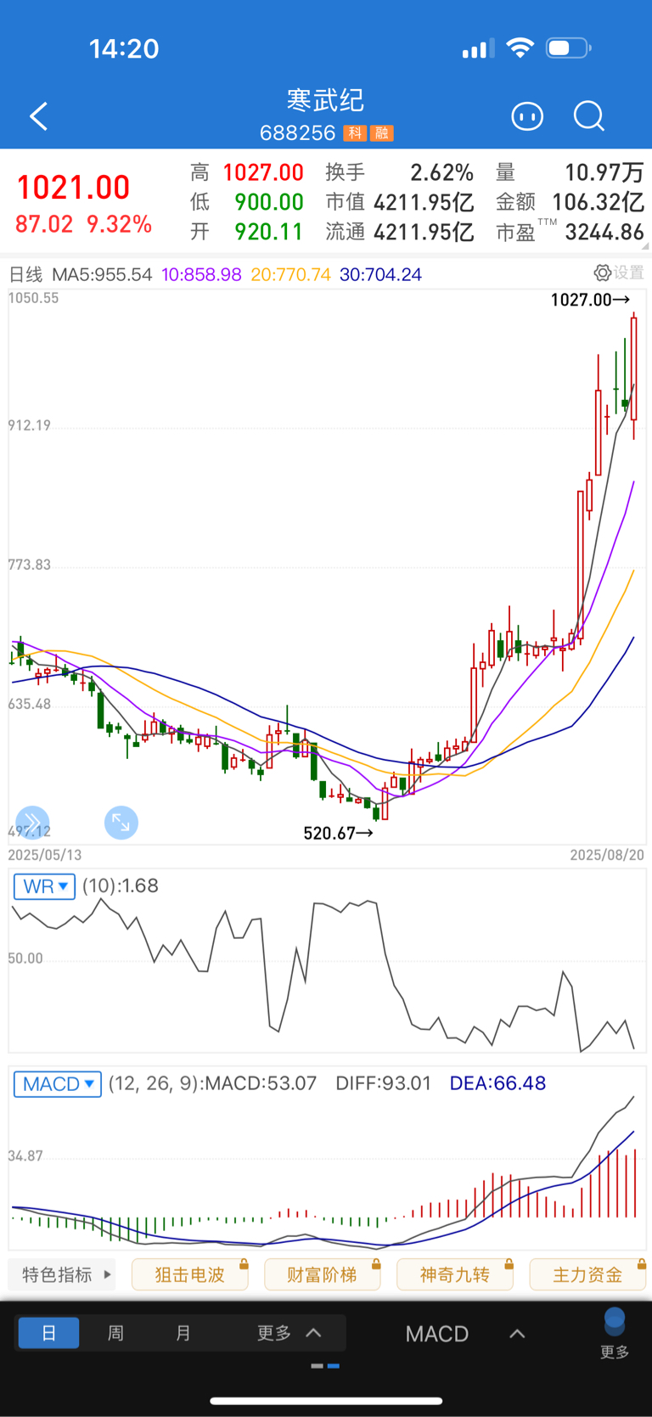Tap the lock icon on 神奇九转
Image resolution: width=652 pixels, height=1417 pixels.
tap(509, 1264)
